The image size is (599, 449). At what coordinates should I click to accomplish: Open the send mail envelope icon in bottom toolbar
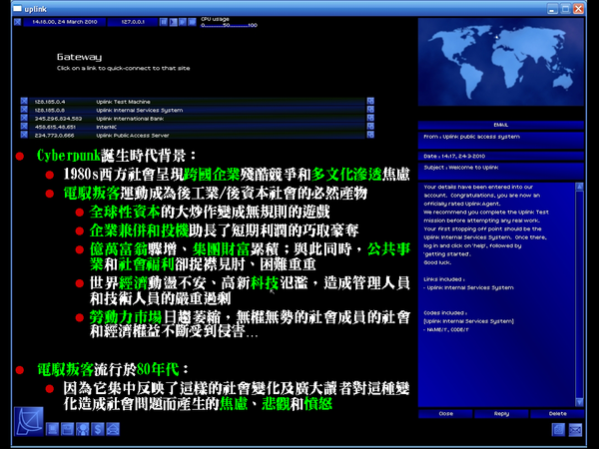113,429
